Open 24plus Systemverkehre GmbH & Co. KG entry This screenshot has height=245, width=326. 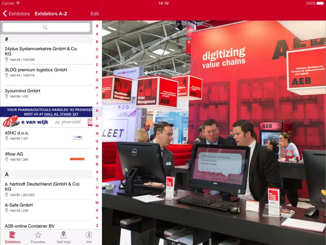click(46, 54)
